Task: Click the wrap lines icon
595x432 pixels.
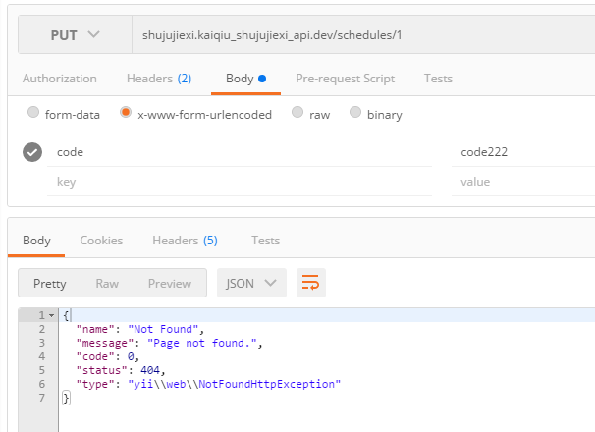Action: 310,283
